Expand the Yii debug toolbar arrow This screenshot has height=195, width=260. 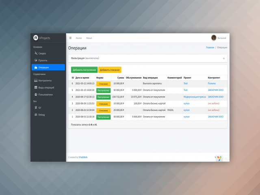(226, 158)
